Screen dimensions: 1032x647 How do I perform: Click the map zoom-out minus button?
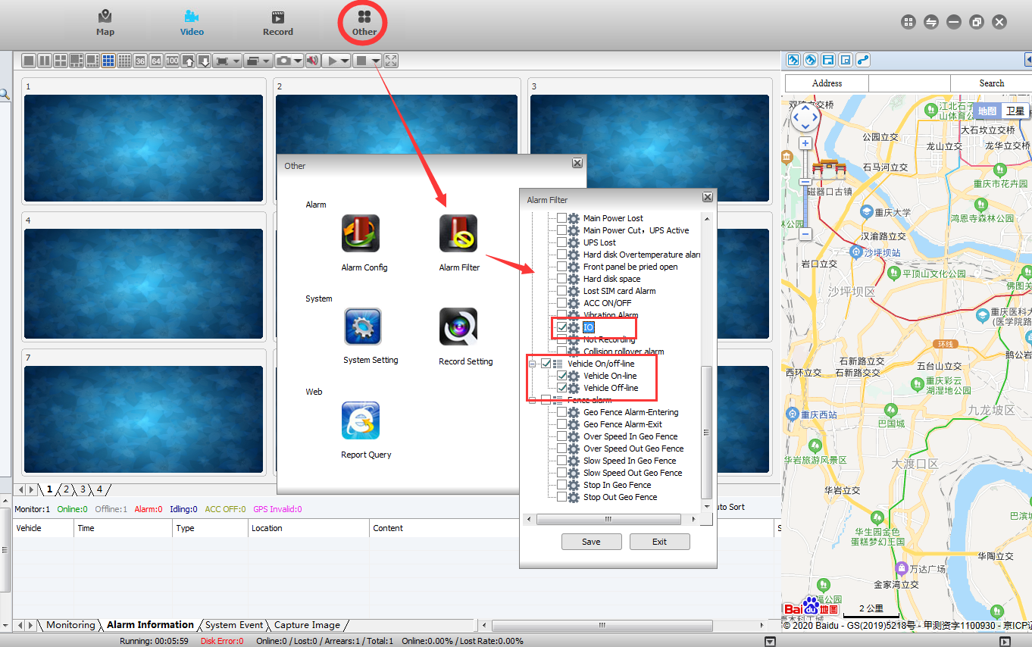pyautogui.click(x=805, y=234)
